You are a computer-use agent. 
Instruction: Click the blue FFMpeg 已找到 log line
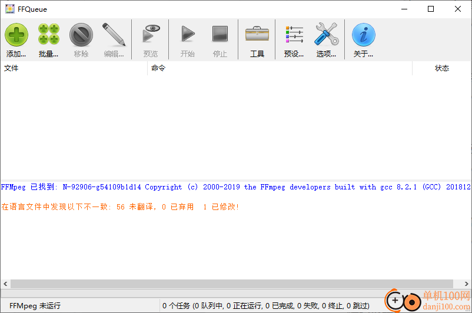pyautogui.click(x=235, y=187)
